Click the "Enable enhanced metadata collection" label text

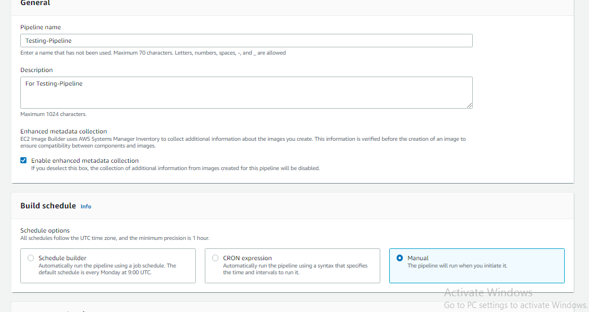[85, 161]
